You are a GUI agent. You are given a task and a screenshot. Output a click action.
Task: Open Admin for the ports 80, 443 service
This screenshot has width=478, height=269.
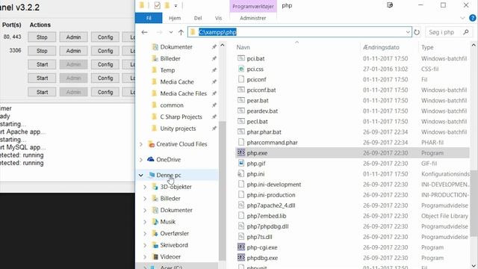[73, 37]
